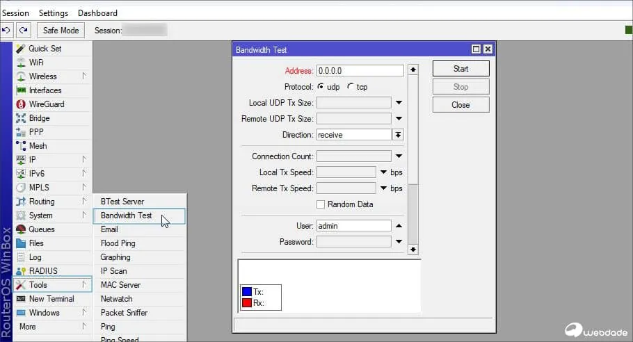Expand the Connection Count field arrow
Image resolution: width=633 pixels, height=342 pixels.
[399, 156]
